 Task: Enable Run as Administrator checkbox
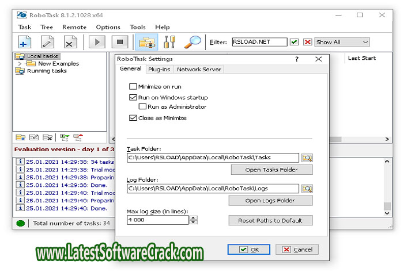(142, 107)
